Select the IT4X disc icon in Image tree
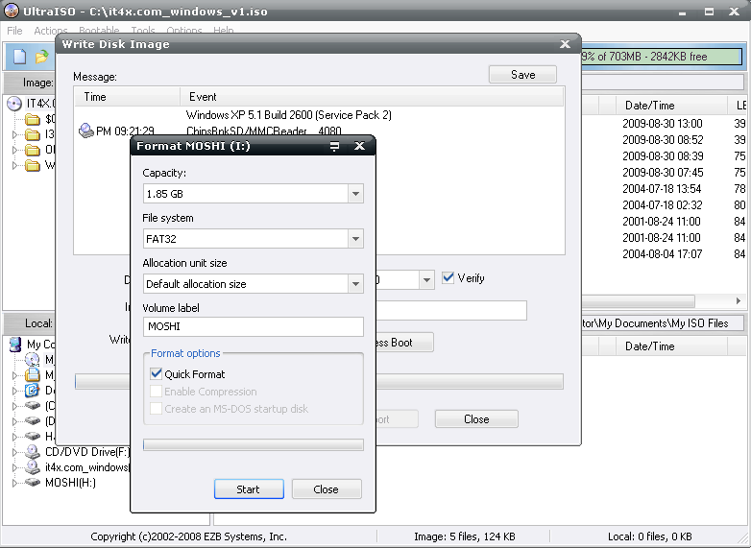 pos(14,104)
